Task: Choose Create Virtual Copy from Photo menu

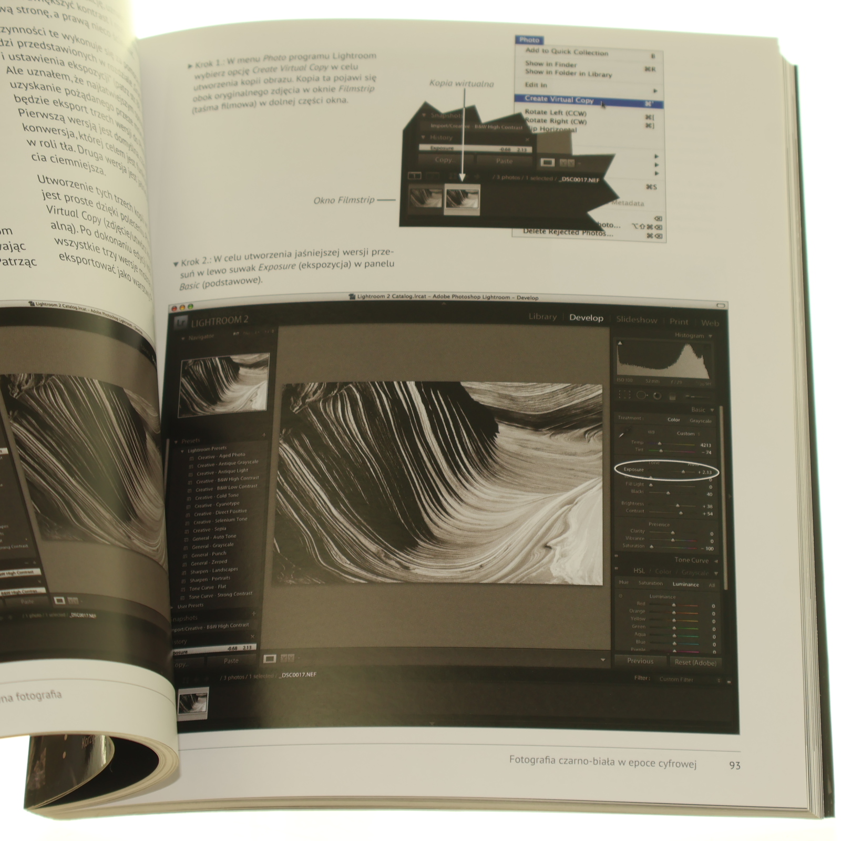Action: pos(559,99)
